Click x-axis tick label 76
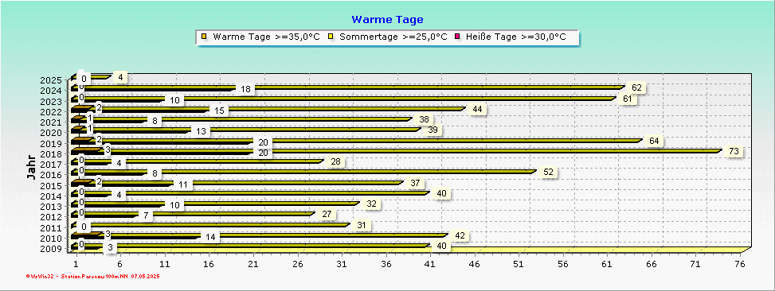Screen dimensions: 775x291 (x=739, y=265)
